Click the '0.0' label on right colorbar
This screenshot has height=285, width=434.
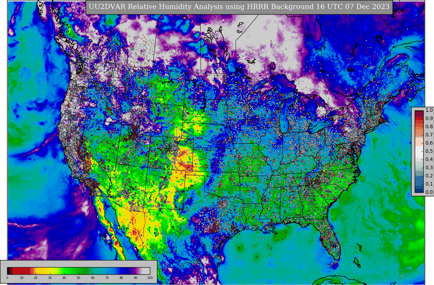pyautogui.click(x=429, y=192)
